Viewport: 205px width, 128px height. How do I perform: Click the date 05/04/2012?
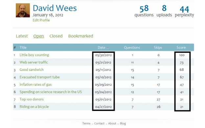tap(103, 92)
